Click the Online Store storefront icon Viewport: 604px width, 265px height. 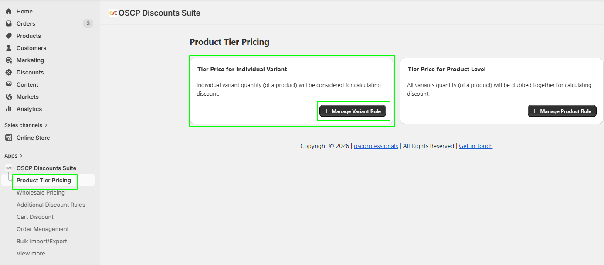(9, 138)
